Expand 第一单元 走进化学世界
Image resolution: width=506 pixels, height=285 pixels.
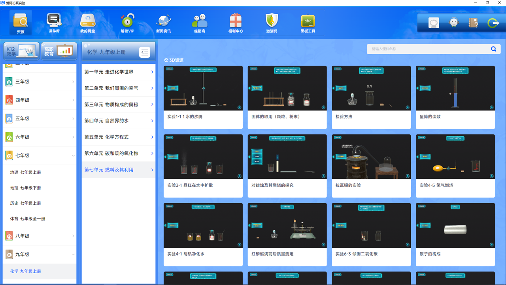[118, 72]
